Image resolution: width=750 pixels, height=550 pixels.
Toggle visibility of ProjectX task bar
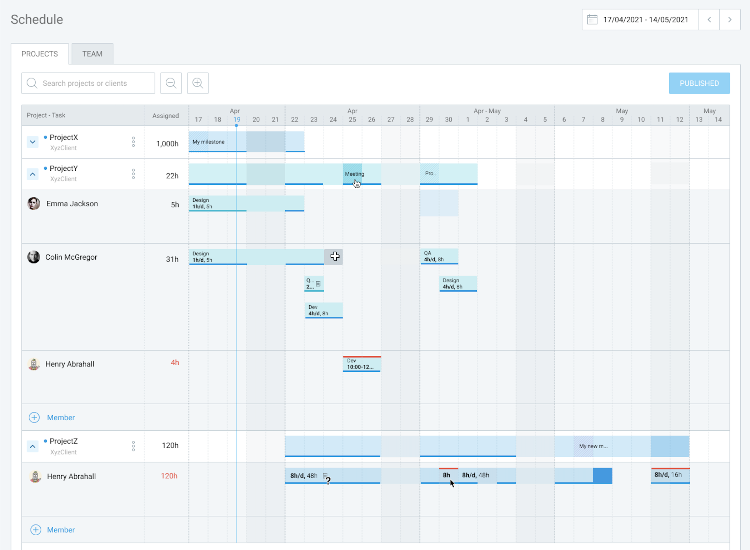[31, 142]
